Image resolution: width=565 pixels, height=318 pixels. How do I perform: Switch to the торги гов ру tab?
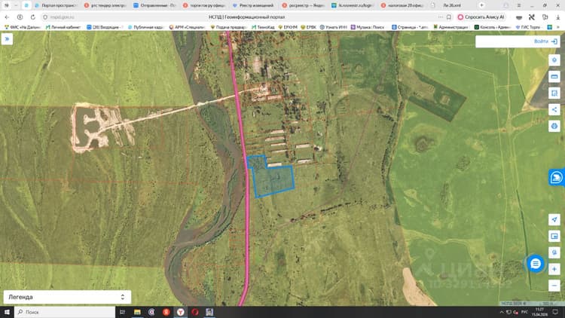tap(204, 5)
